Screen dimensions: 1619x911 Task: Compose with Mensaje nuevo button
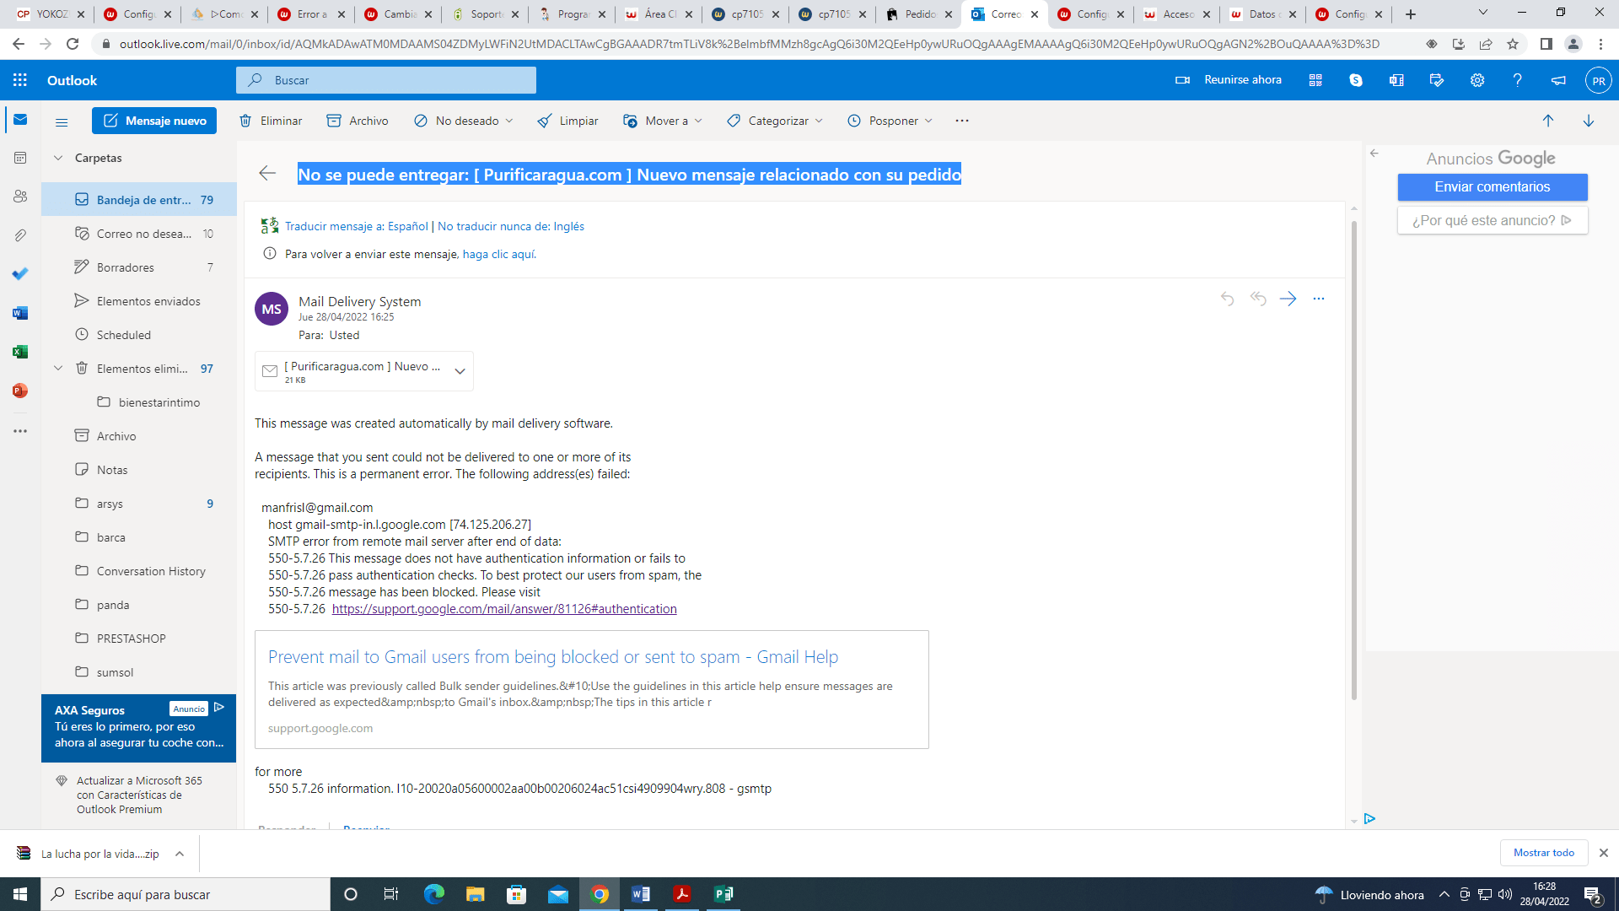(154, 121)
